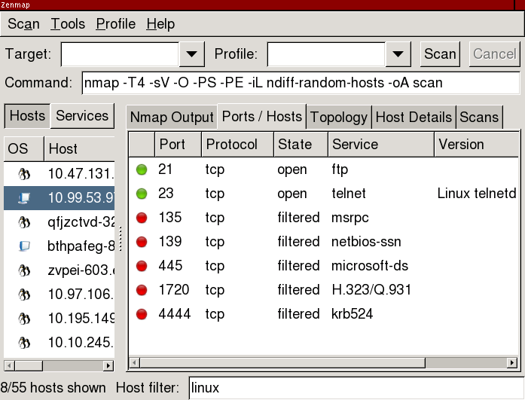This screenshot has width=525, height=400.
Task: Click the Profile input field
Action: 326,54
